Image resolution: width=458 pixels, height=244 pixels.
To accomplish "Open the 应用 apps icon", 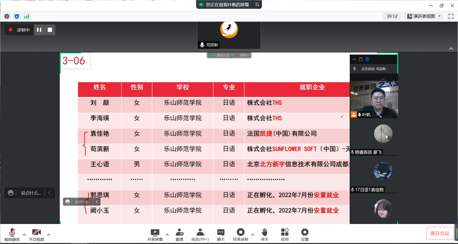I will (285, 235).
